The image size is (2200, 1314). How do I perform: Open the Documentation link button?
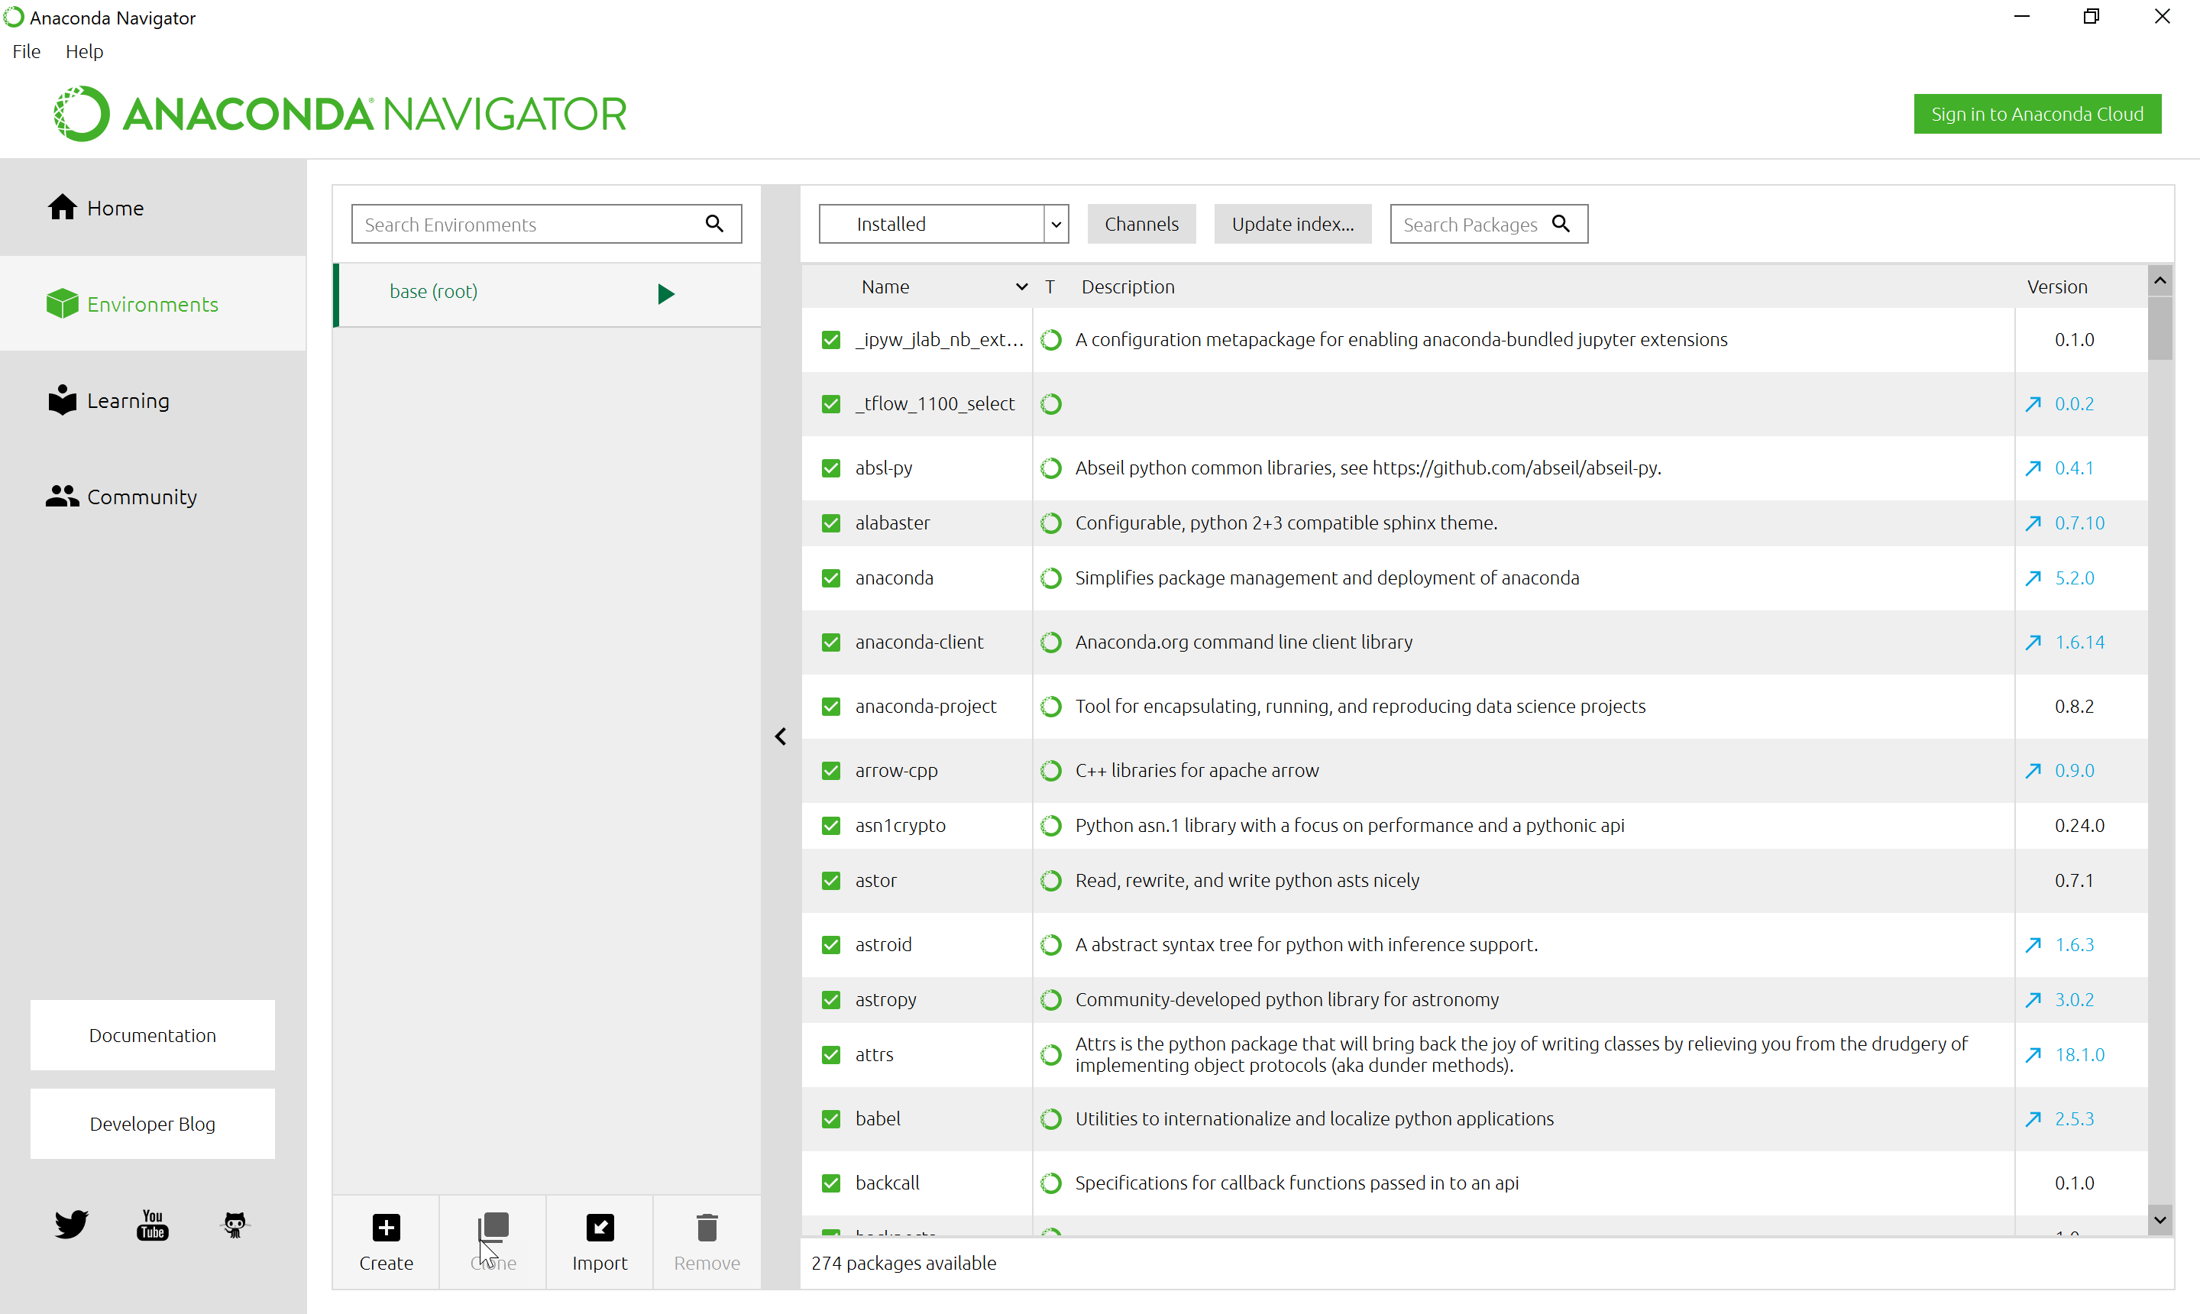point(152,1034)
